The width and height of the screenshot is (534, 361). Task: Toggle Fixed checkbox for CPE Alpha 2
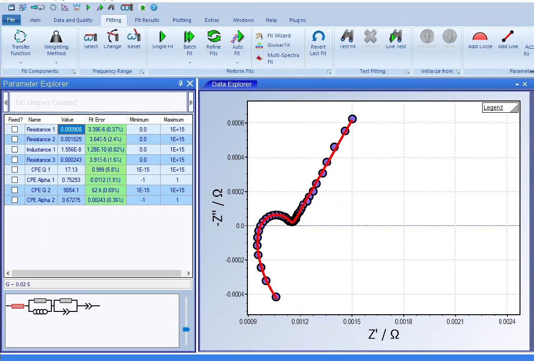coord(14,200)
